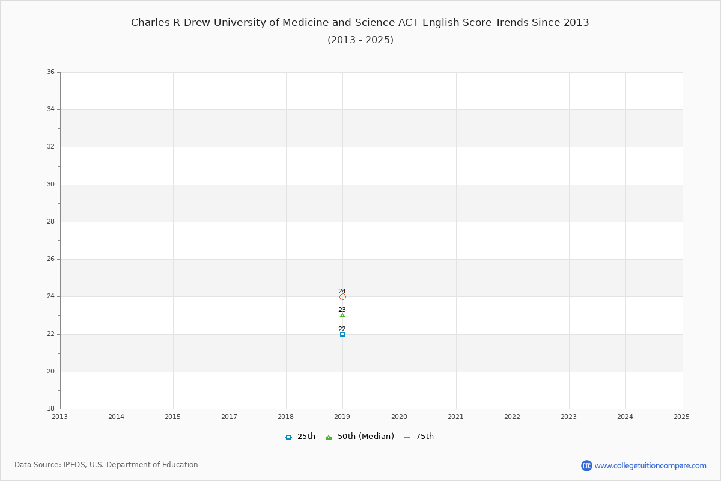Click the (2013 - 2025) subtitle
The image size is (721, 481).
tap(360, 40)
